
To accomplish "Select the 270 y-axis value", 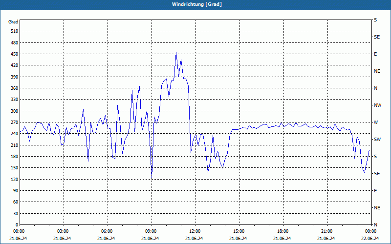I will [15, 122].
